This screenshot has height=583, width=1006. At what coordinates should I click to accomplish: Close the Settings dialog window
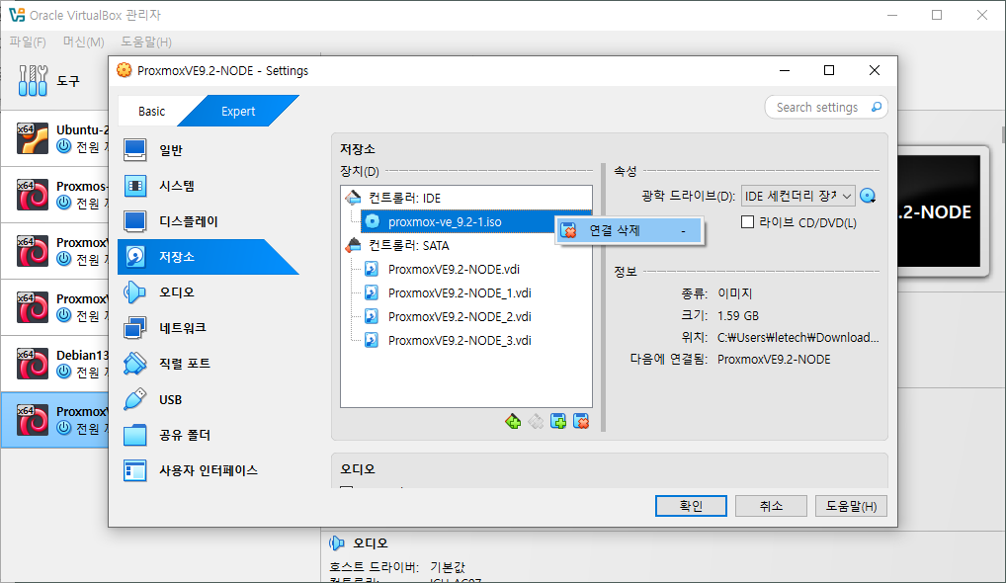pyautogui.click(x=874, y=70)
